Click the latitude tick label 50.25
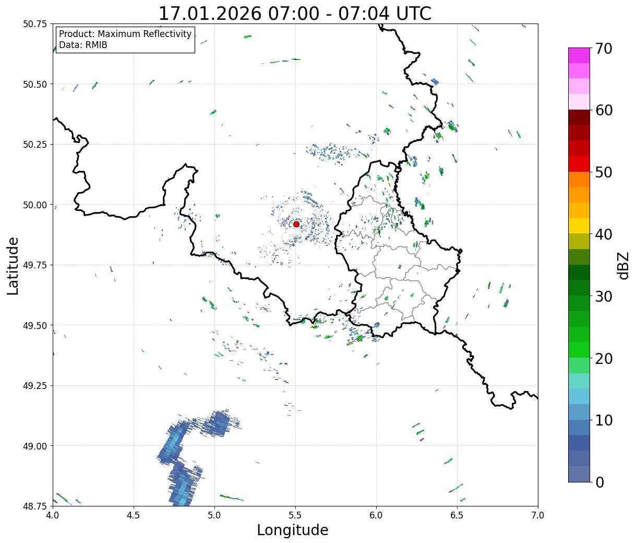This screenshot has height=543, width=636. [35, 145]
